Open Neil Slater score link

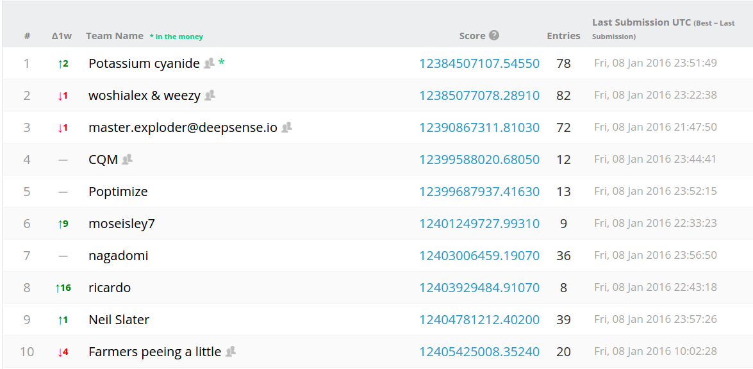click(479, 320)
